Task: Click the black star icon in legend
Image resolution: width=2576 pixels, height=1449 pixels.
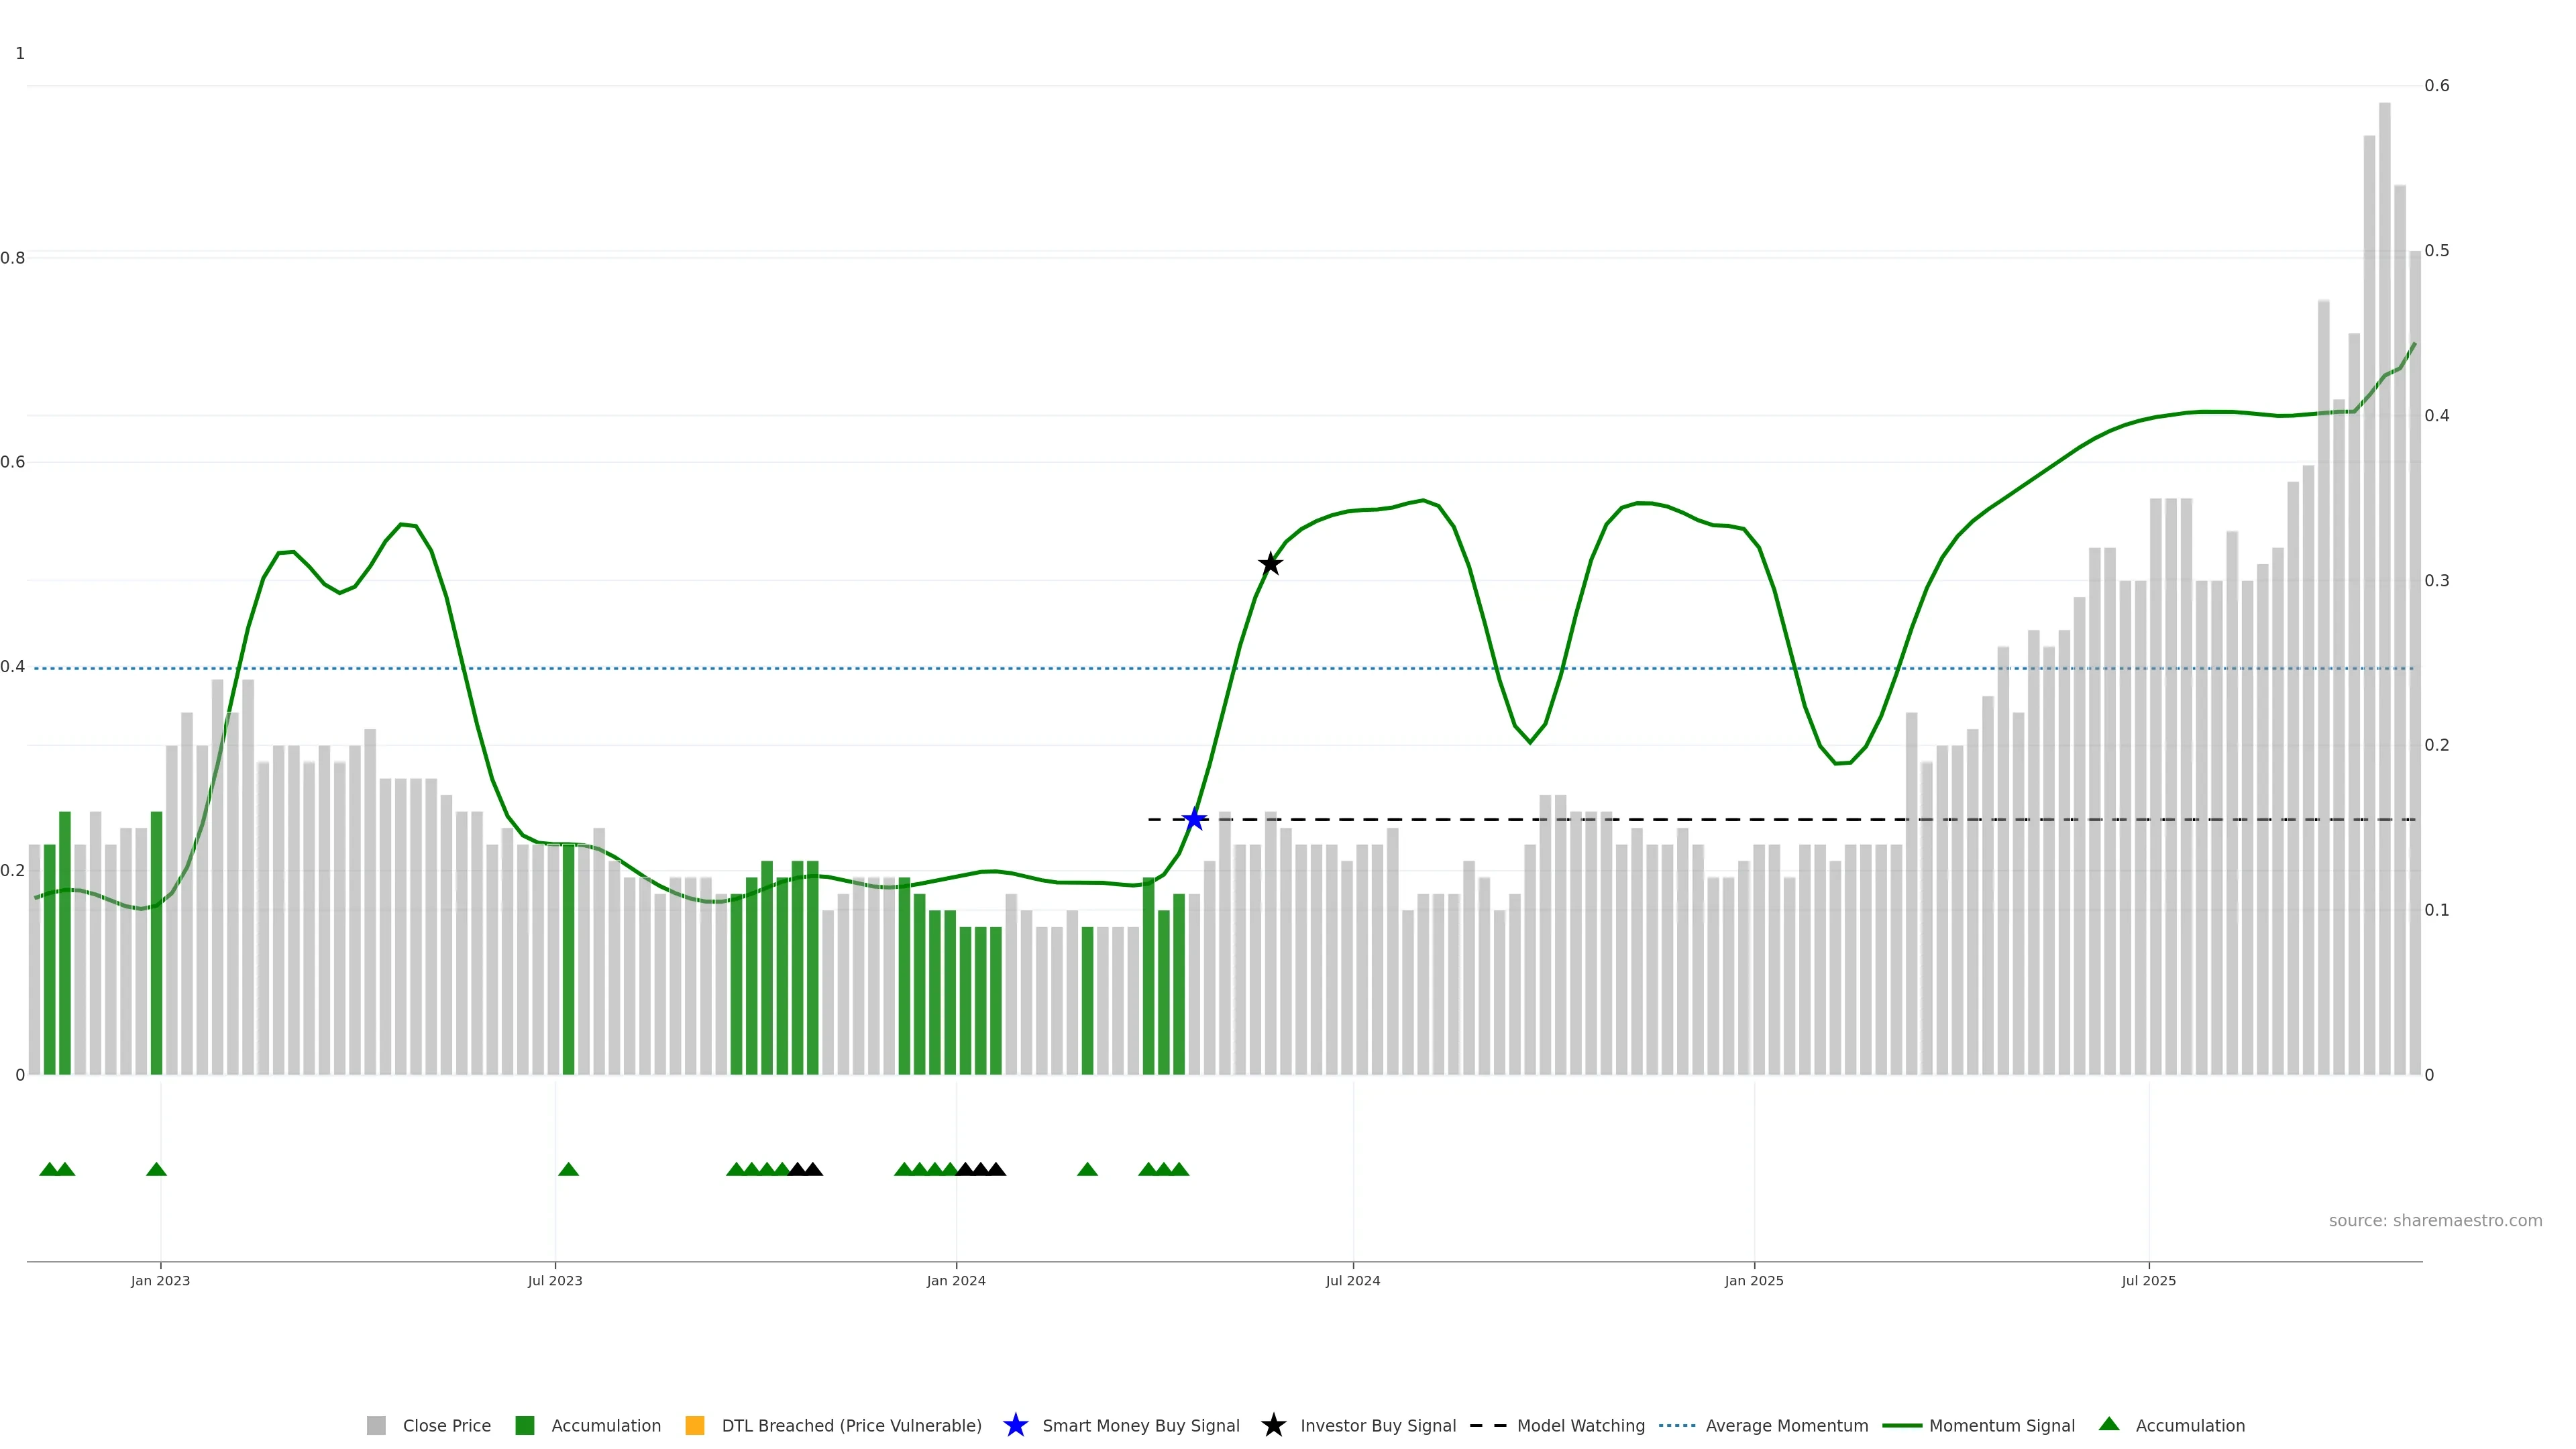Action: pos(1273,1425)
